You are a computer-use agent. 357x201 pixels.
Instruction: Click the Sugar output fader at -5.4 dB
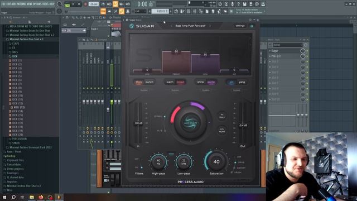click(243, 125)
